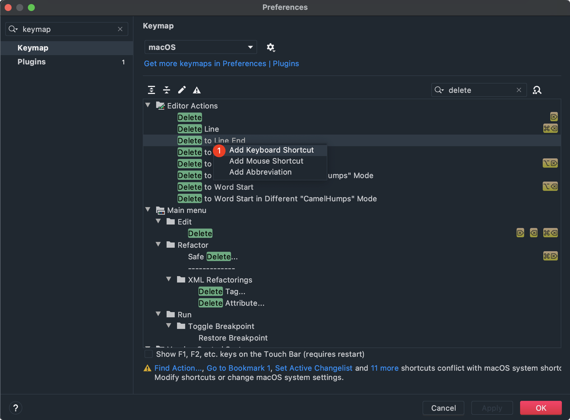Click Collapse All icon in keymap toolbar

[x=167, y=90]
